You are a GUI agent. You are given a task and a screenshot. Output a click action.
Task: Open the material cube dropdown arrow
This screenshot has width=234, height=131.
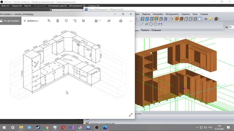pos(219,19)
